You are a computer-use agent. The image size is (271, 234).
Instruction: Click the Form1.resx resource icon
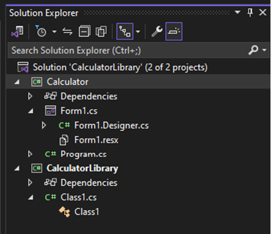coord(64,140)
